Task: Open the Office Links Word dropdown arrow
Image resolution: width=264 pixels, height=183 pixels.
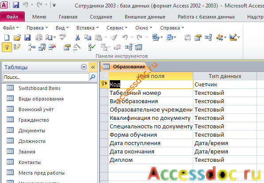Action: [x=162, y=37]
